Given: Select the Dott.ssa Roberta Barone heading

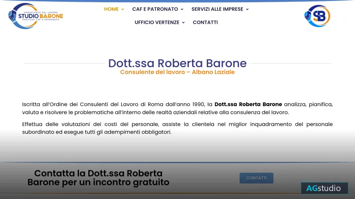Looking at the screenshot, I should (177, 63).
